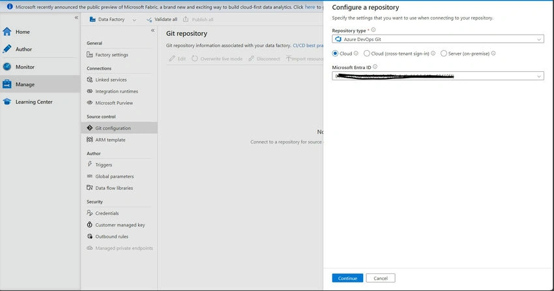
Task: Open the Learning Center graduation cap icon
Action: [x=7, y=102]
